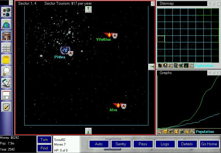Screen dimensions: 221x153
Task: Select the Pithra star system emblem
Action: tap(65, 50)
